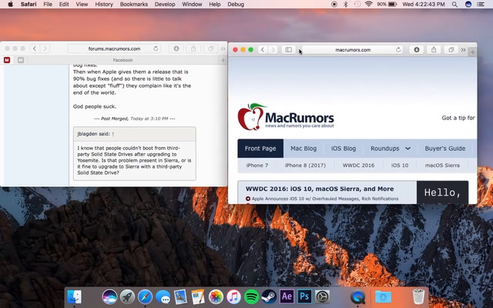This screenshot has width=493, height=308.
Task: Select the Facebook tab
Action: [x=123, y=60]
